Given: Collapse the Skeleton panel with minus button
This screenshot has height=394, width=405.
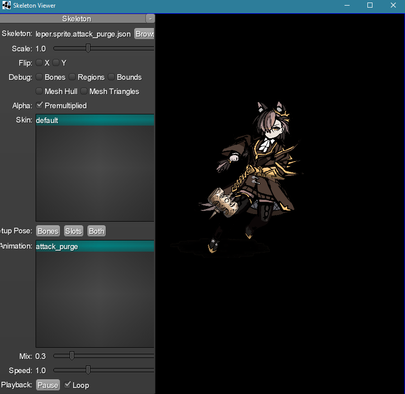Looking at the screenshot, I should (150, 19).
